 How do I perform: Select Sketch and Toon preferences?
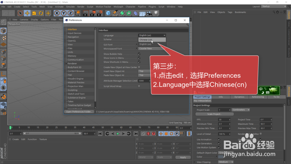pos(76,94)
